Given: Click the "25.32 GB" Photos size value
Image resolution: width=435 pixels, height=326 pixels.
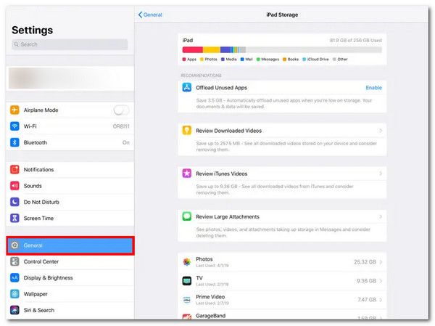Looking at the screenshot, I should (x=365, y=262).
